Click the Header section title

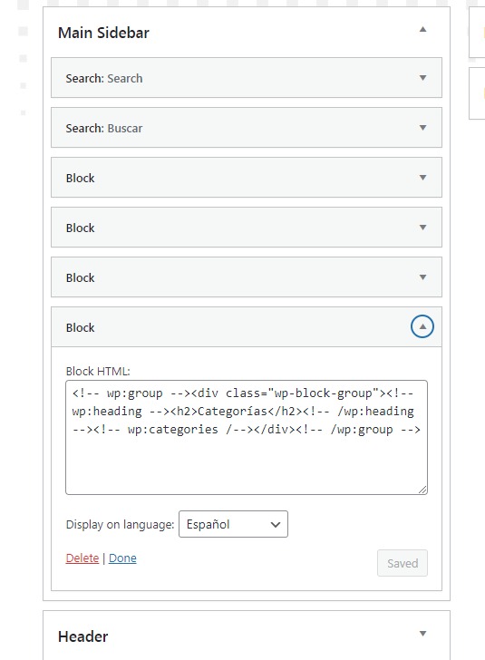pos(82,636)
